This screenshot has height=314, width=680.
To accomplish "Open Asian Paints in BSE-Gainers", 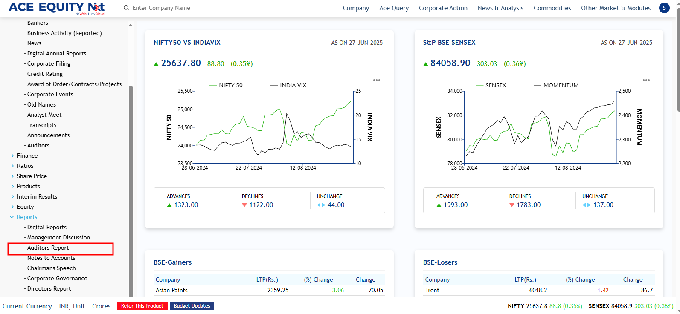I will [x=171, y=290].
